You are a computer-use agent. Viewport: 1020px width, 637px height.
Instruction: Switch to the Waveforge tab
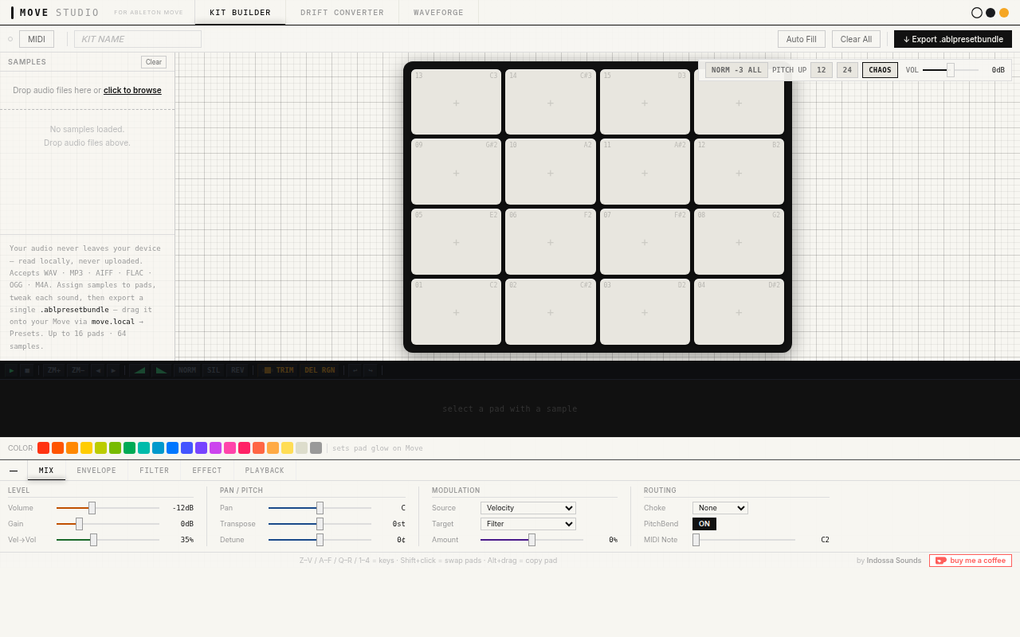[x=438, y=13]
